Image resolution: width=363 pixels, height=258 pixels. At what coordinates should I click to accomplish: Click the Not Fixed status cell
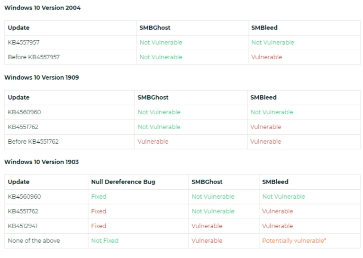coord(105,240)
